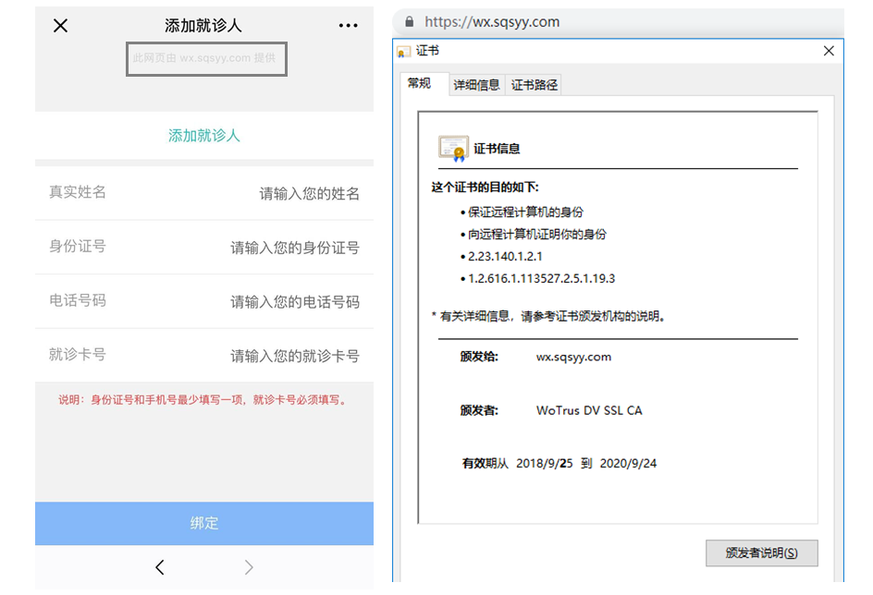Close the certificate dialog window
Image resolution: width=873 pixels, height=595 pixels.
click(x=829, y=52)
